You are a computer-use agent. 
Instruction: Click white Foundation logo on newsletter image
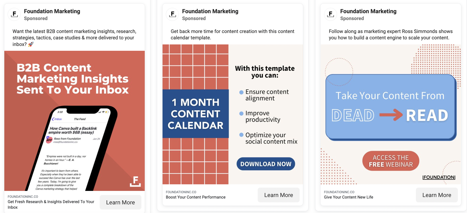tap(135, 181)
